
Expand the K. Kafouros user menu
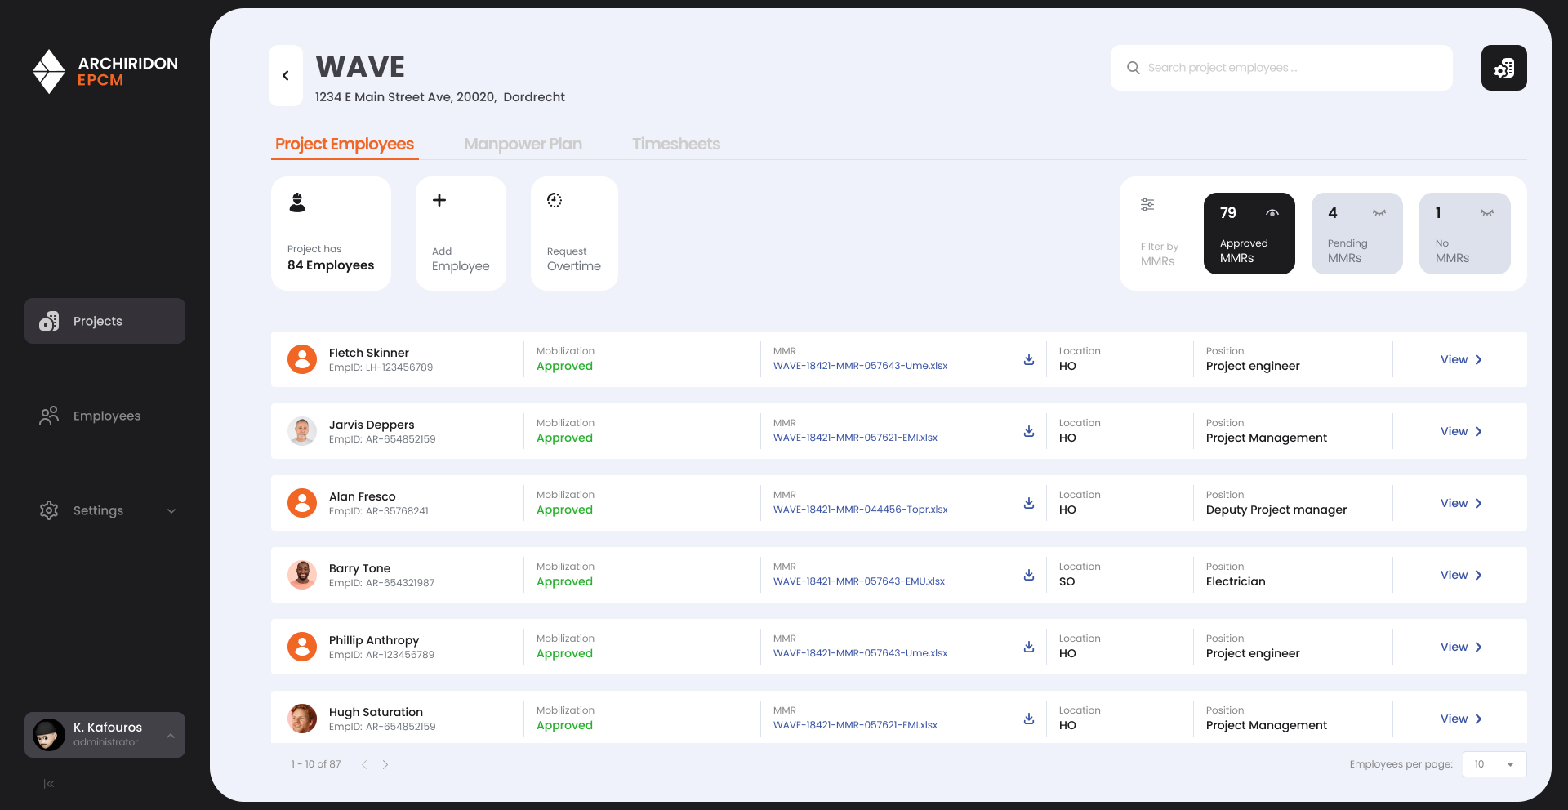pyautogui.click(x=171, y=736)
